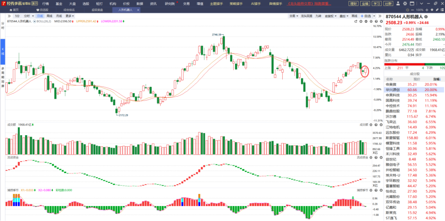The width and height of the screenshot is (445, 221).
Task: Switch chart period to 周线
Action: pos(49,16)
